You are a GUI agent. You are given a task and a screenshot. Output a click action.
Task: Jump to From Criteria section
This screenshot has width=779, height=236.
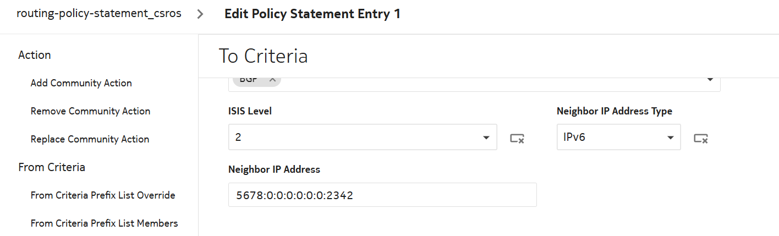click(52, 167)
